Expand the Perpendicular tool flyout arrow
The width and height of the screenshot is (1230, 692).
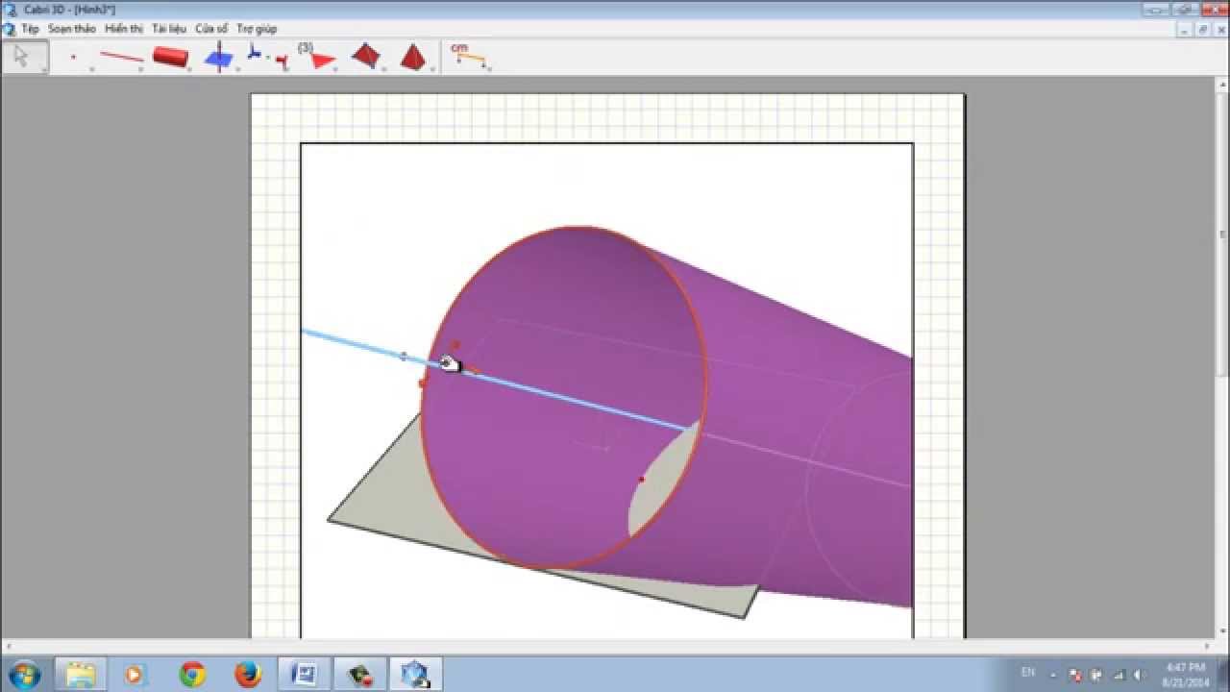[237, 69]
